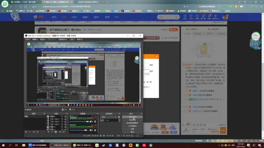Close the orange dialog with X
Viewport: 264px width, 148px height.
[x=156, y=57]
